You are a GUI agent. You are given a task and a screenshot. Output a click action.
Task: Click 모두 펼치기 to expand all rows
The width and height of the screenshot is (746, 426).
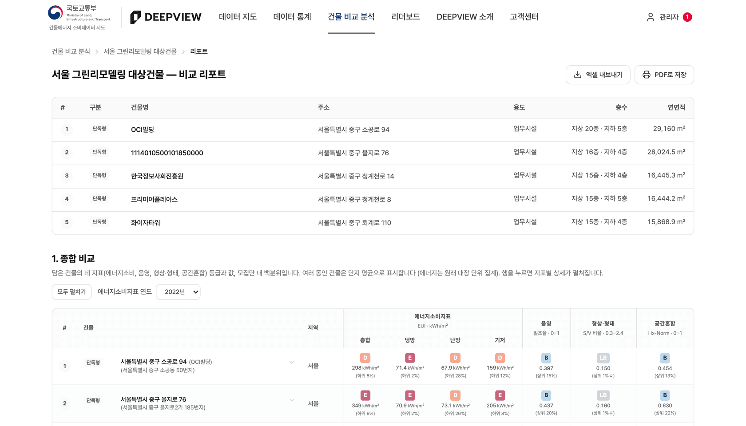(71, 292)
